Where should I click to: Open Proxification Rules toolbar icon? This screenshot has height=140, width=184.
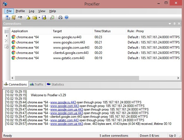tap(14, 18)
